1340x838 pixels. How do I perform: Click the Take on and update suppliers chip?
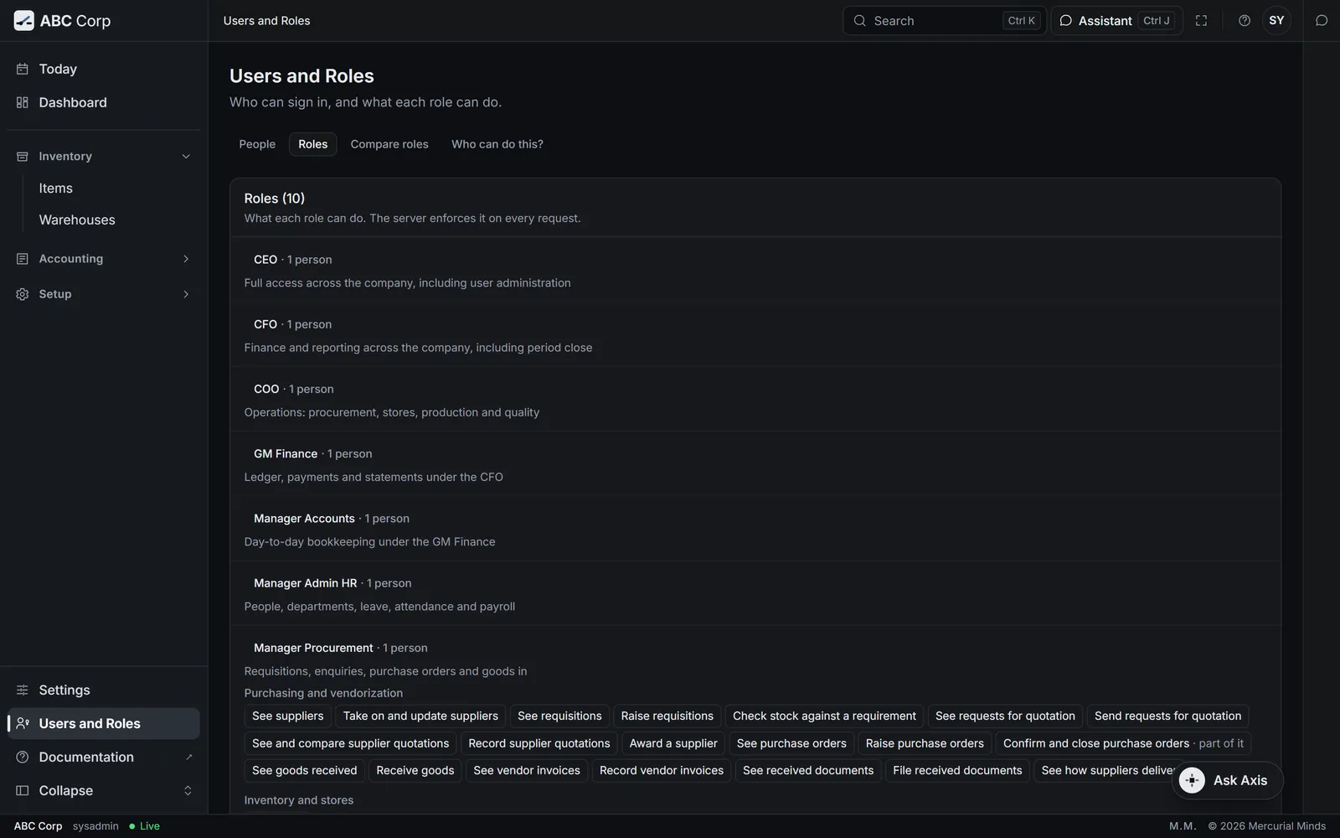pos(420,716)
